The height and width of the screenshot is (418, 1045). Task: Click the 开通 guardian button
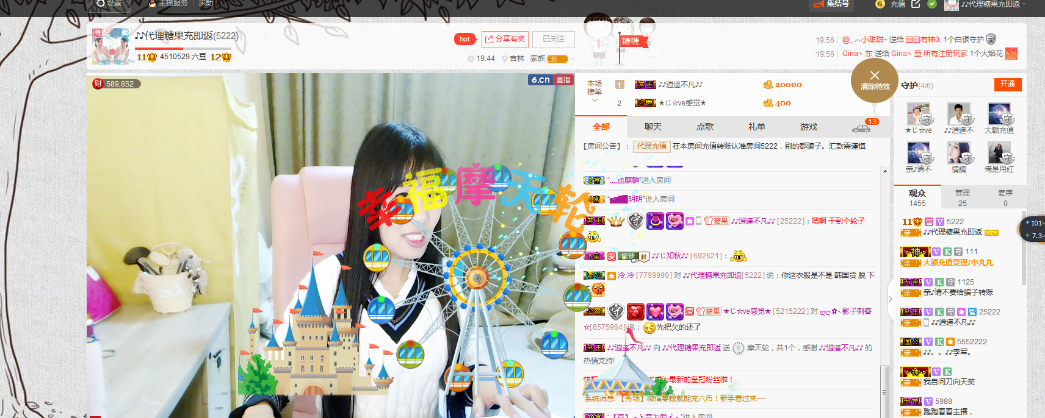coord(1007,84)
